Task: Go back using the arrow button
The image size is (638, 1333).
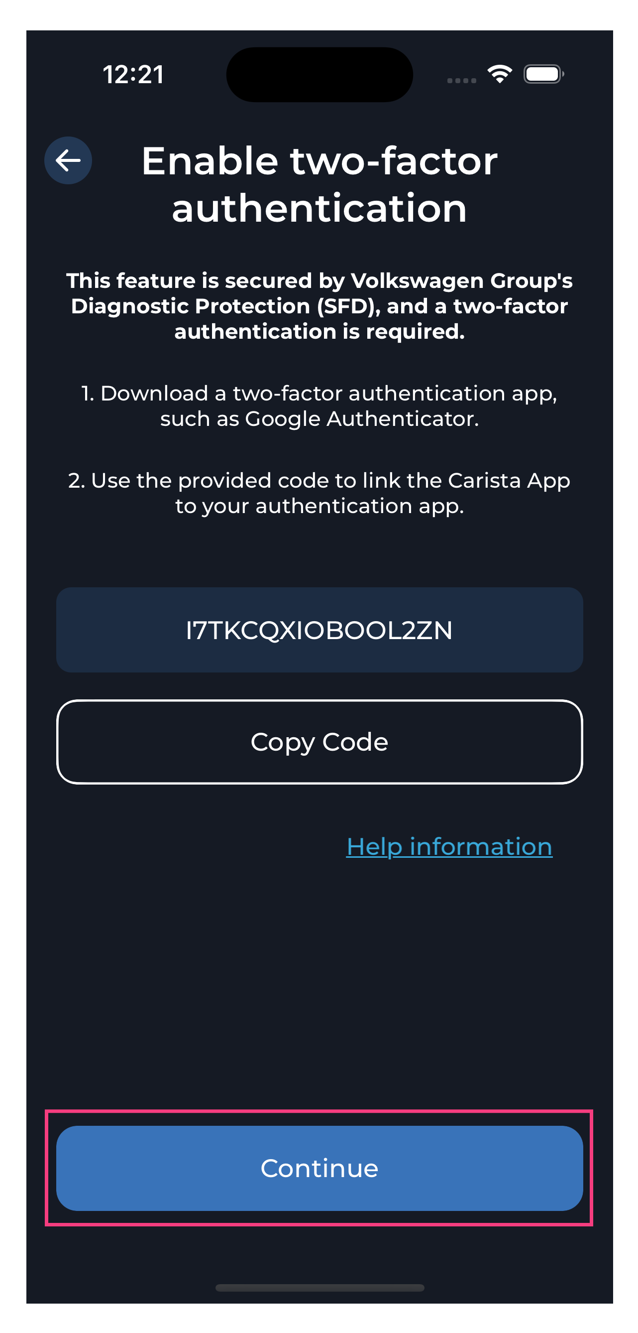Action: (x=68, y=160)
